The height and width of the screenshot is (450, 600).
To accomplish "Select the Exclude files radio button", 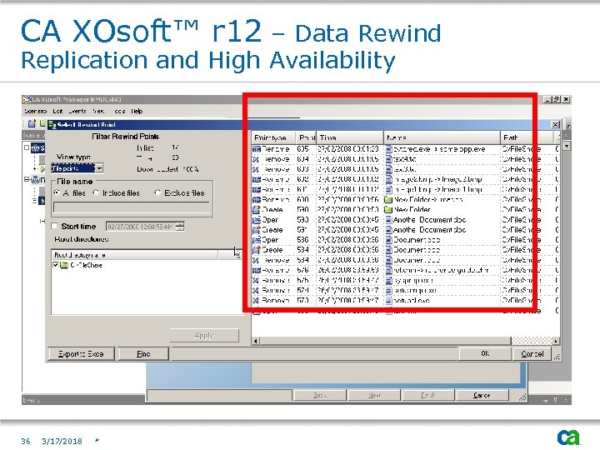I will pos(157,192).
